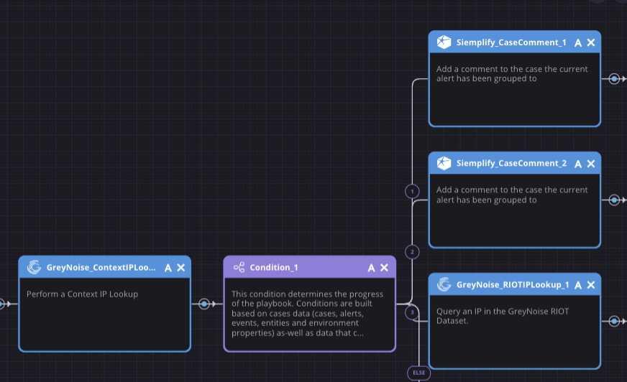
Task: Select the Siemplify_CaseComment_1 title
Action: pyautogui.click(x=511, y=42)
